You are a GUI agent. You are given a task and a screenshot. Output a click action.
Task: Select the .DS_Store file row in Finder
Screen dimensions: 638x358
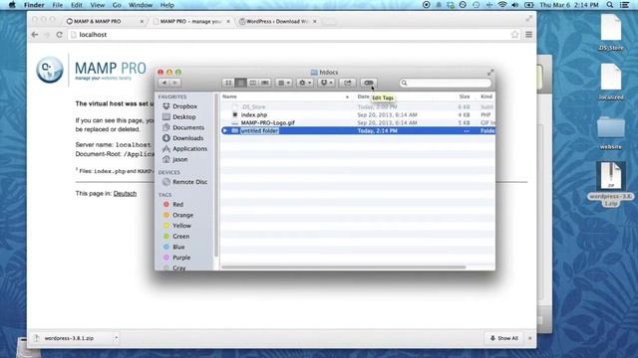point(358,106)
